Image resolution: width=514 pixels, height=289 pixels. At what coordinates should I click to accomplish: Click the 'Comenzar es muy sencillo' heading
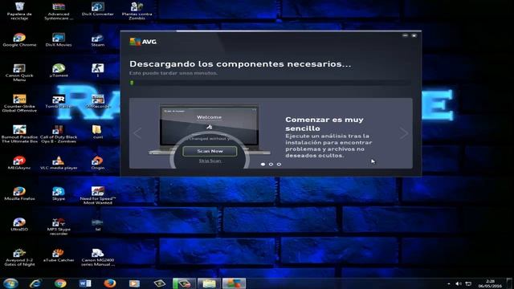[324, 124]
